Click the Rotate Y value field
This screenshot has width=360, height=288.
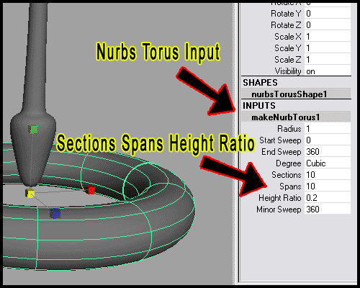coord(328,14)
